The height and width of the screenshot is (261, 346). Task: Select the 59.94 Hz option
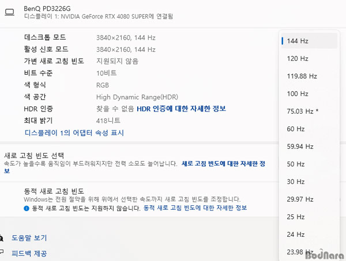[309, 147]
